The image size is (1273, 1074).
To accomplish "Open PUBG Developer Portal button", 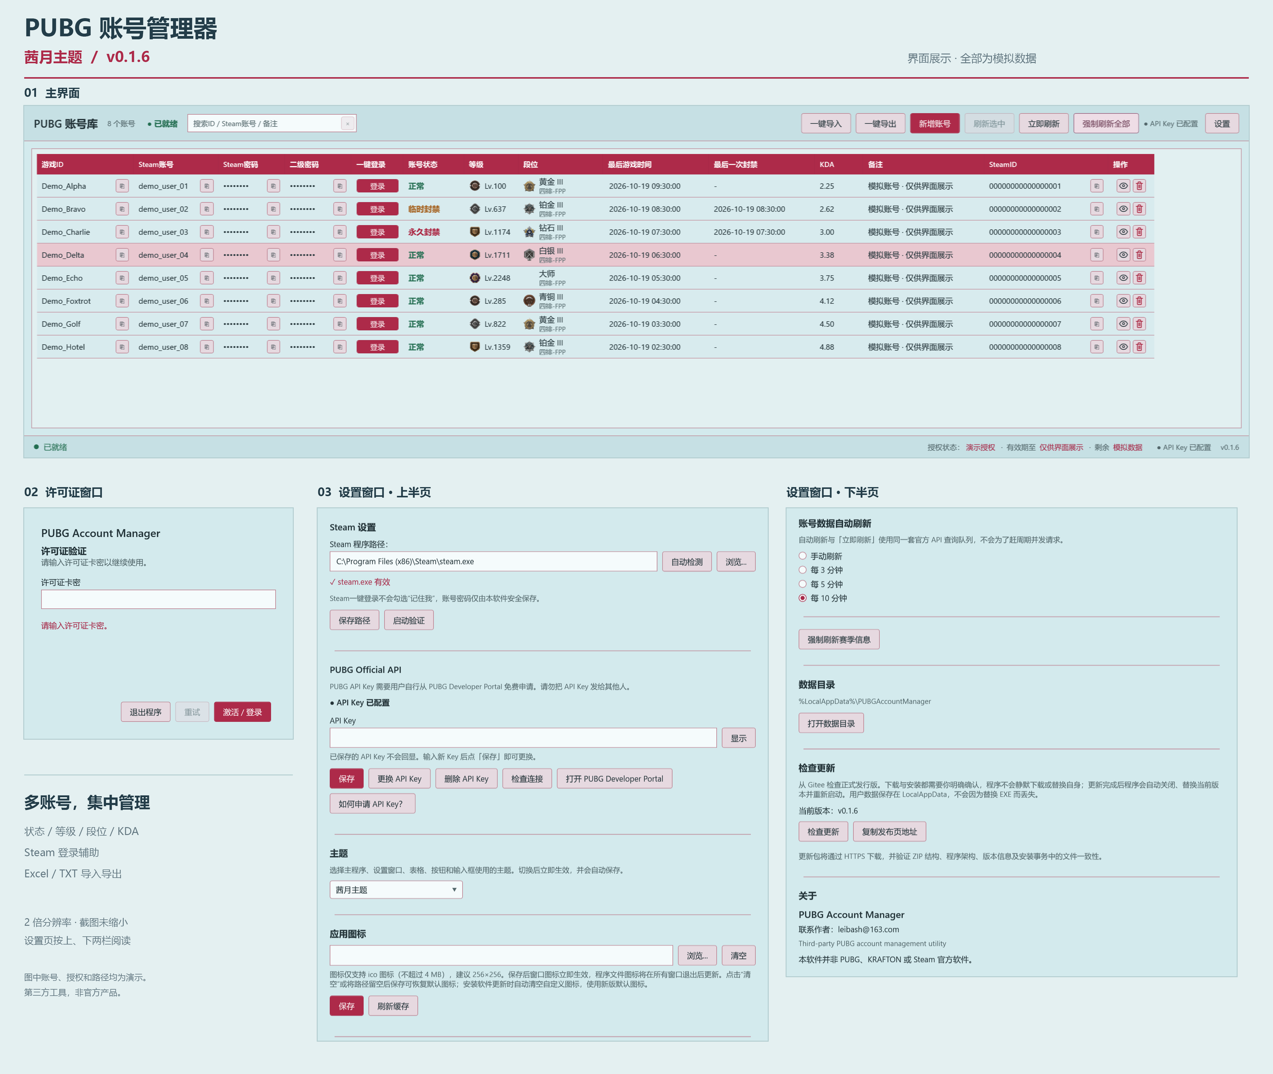I will tap(614, 779).
